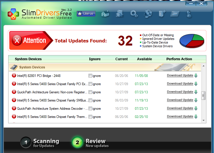The height and width of the screenshot is (153, 214).
Task: Tick ignore for Chipset Family PCI Ex row
Action: pos(90,84)
